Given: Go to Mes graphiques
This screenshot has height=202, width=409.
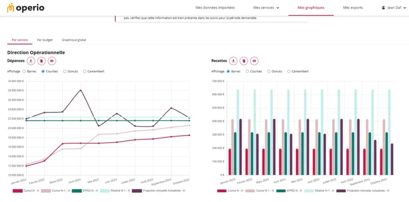Looking at the screenshot, I should tap(311, 8).
